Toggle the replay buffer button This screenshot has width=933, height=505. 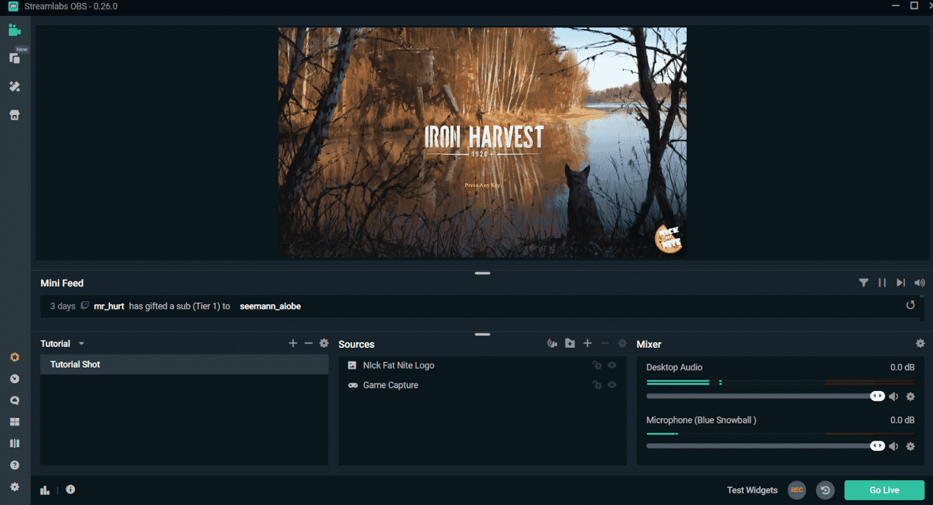(825, 490)
